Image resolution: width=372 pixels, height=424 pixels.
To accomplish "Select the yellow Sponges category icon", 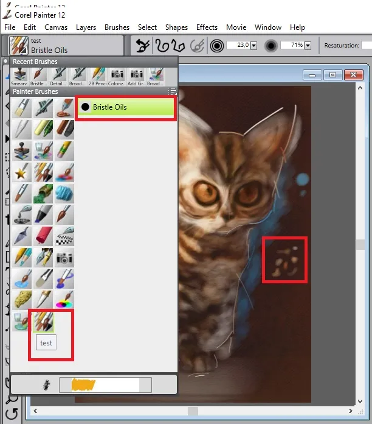I will point(22,300).
